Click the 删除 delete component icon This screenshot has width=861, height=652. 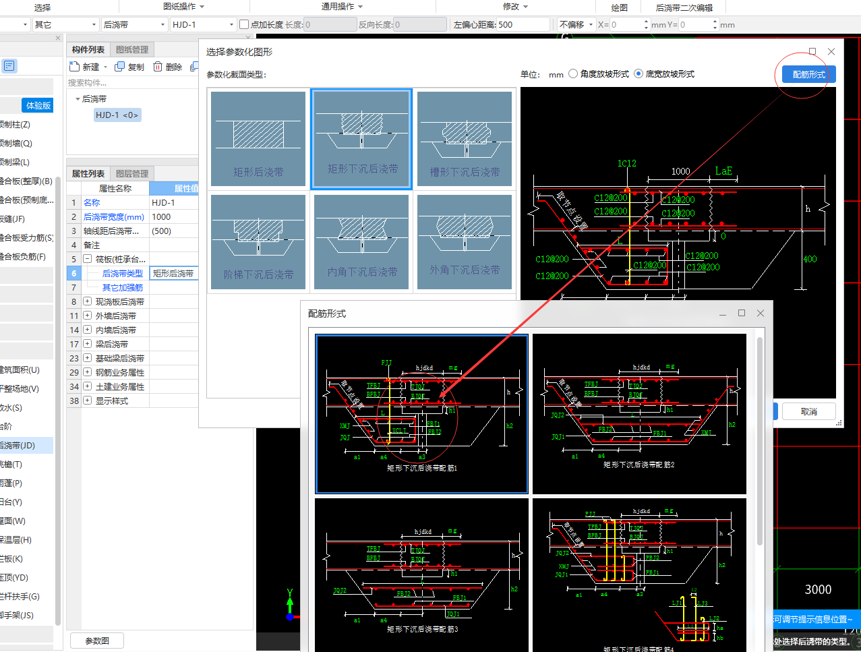coord(158,67)
